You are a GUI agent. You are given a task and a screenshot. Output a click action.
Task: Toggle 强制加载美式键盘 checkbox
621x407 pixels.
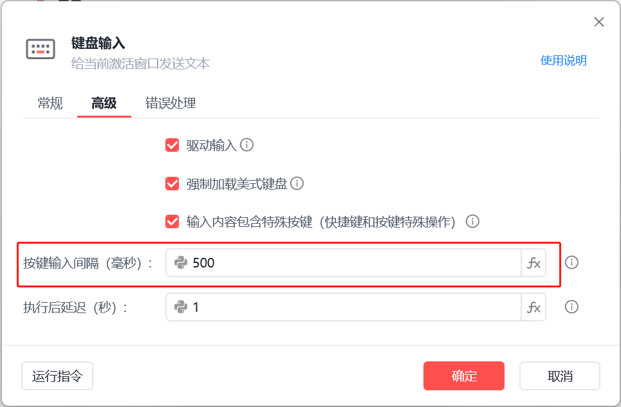tap(172, 183)
